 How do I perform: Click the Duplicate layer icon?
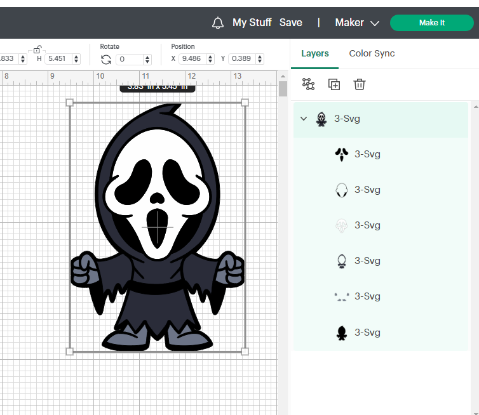point(334,84)
